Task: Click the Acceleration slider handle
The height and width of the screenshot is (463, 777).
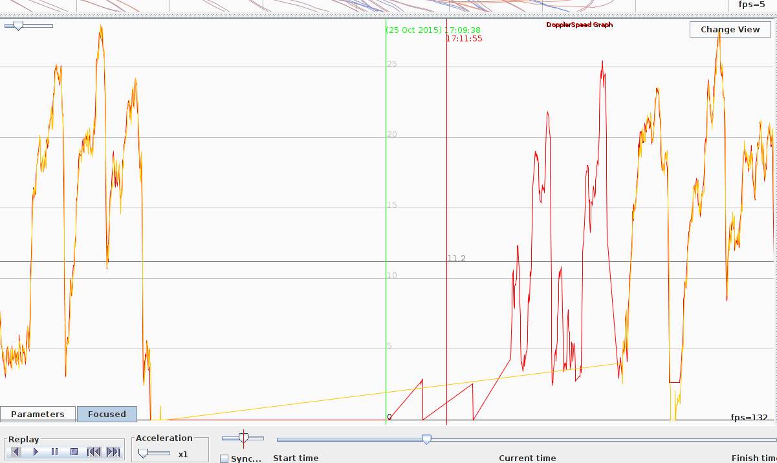Action: click(x=143, y=453)
